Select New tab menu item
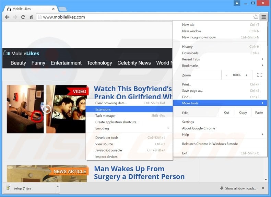Viewport: 271px width, 197px height. [x=220, y=25]
